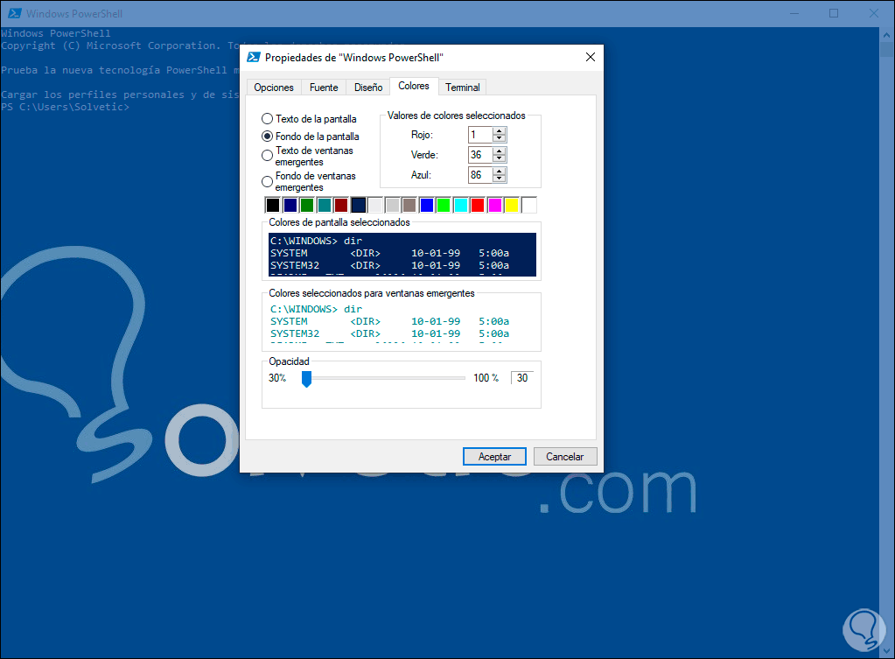Click the Verde value field
This screenshot has width=895, height=659.
[x=480, y=155]
